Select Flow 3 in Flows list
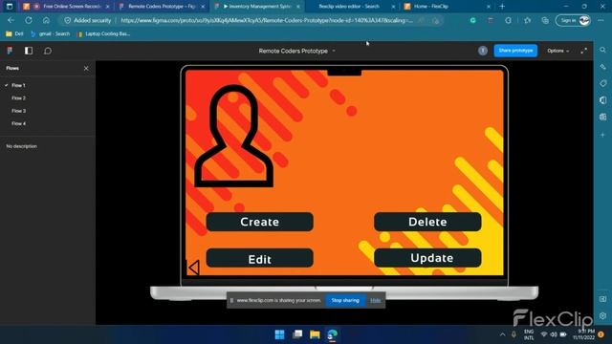The height and width of the screenshot is (344, 612). pos(18,111)
